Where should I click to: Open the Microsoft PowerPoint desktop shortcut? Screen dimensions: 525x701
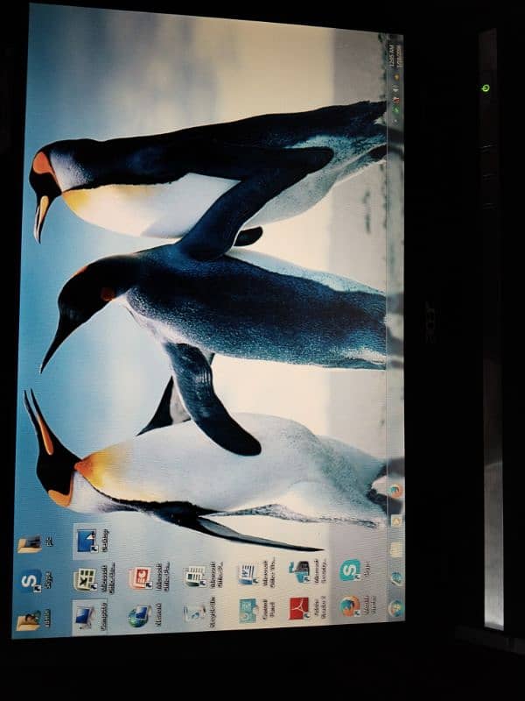[x=140, y=577]
